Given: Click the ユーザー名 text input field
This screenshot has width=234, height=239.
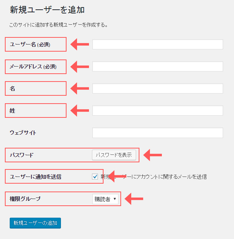Looking at the screenshot, I should [x=158, y=45].
